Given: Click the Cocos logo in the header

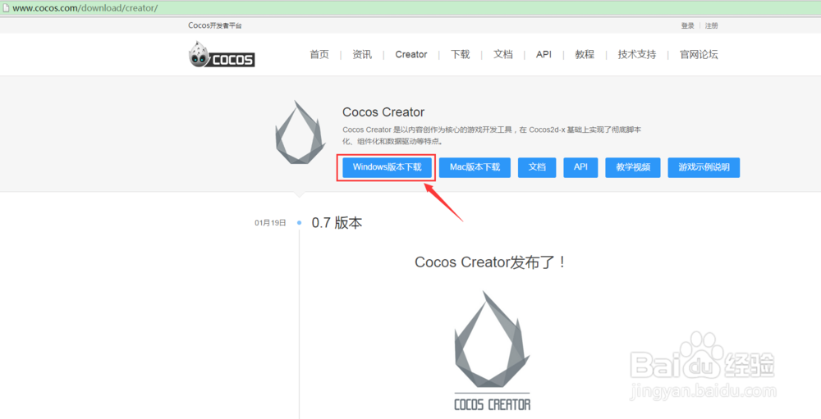Looking at the screenshot, I should (222, 54).
